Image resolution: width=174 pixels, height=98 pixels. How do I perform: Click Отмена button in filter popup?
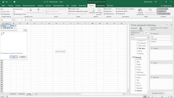23,57
